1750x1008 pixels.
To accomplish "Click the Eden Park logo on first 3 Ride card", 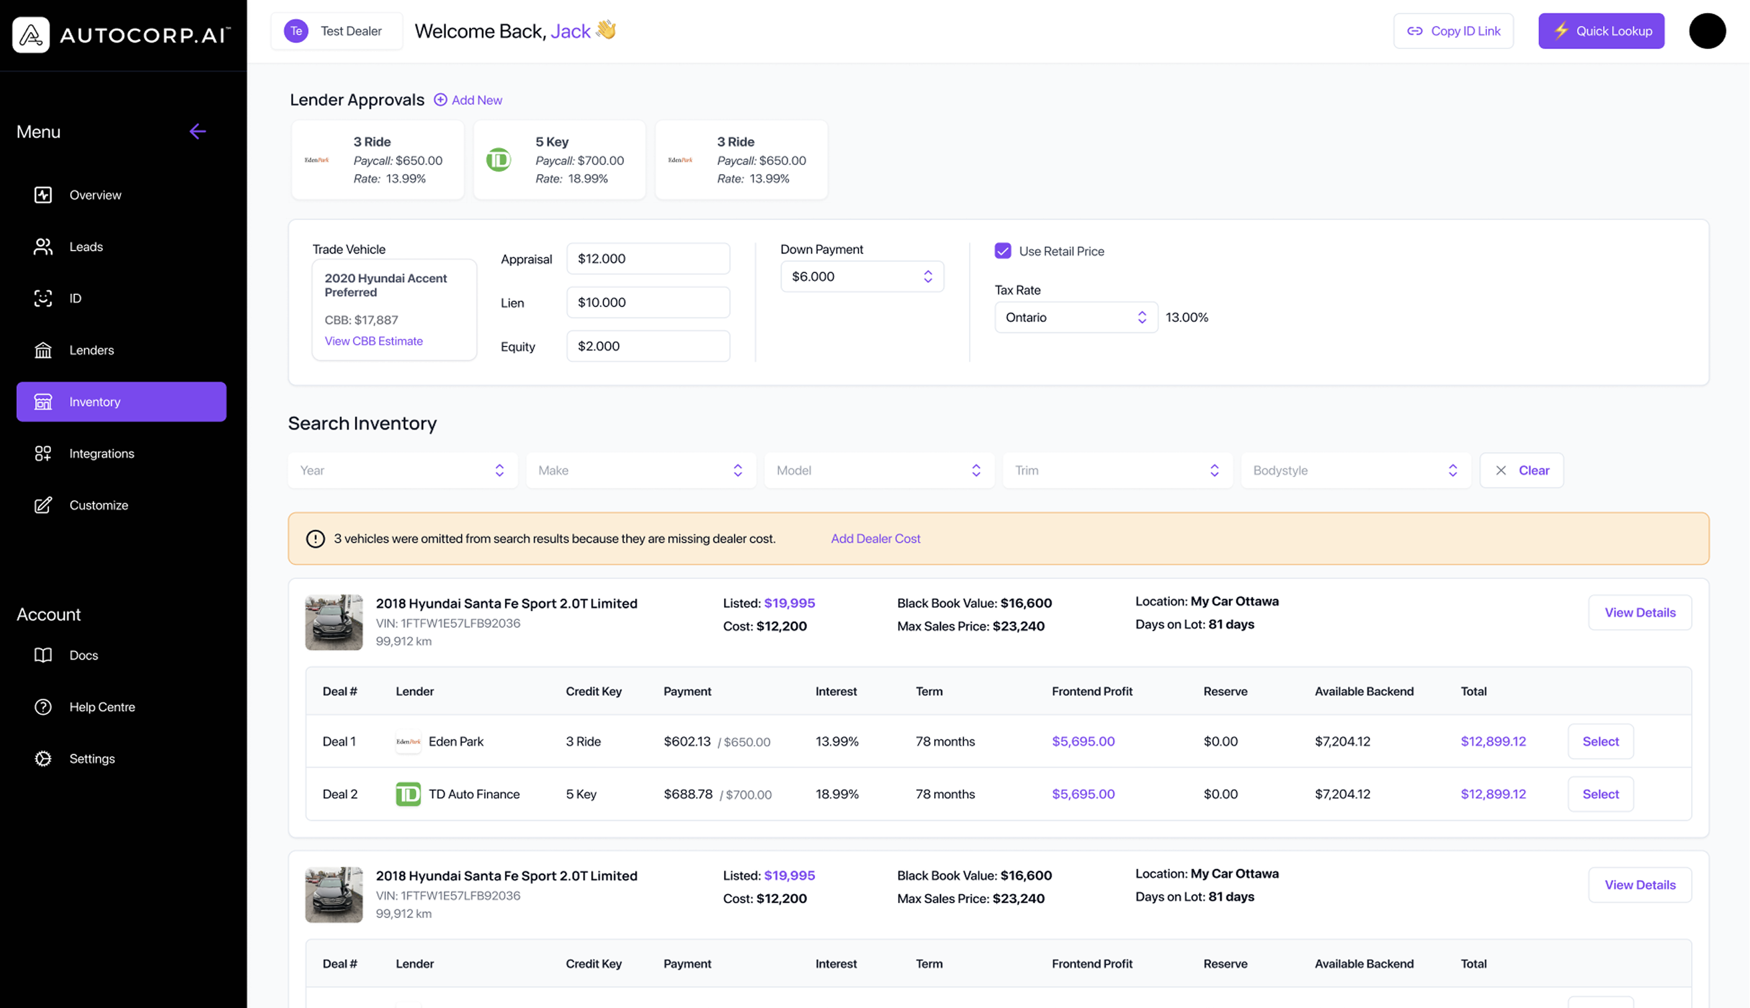I will pyautogui.click(x=316, y=160).
